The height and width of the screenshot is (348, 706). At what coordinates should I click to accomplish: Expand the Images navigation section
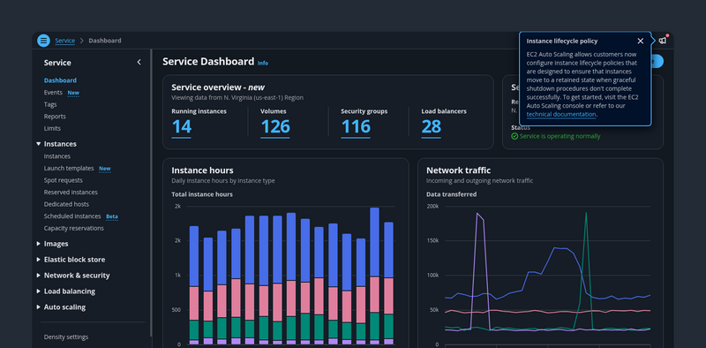coord(38,244)
